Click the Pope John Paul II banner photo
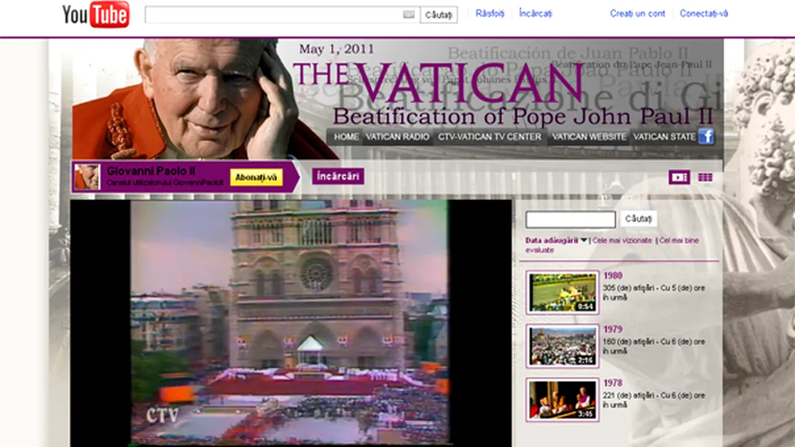 coord(205,99)
